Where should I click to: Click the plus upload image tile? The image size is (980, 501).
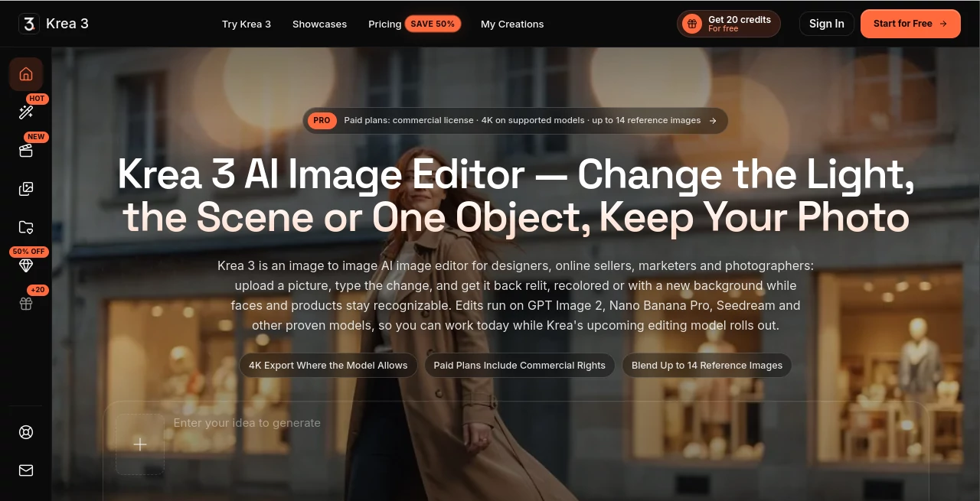140,444
